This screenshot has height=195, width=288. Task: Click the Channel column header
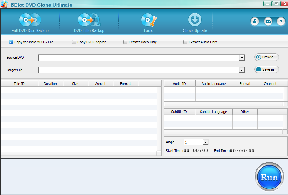pos(270,84)
